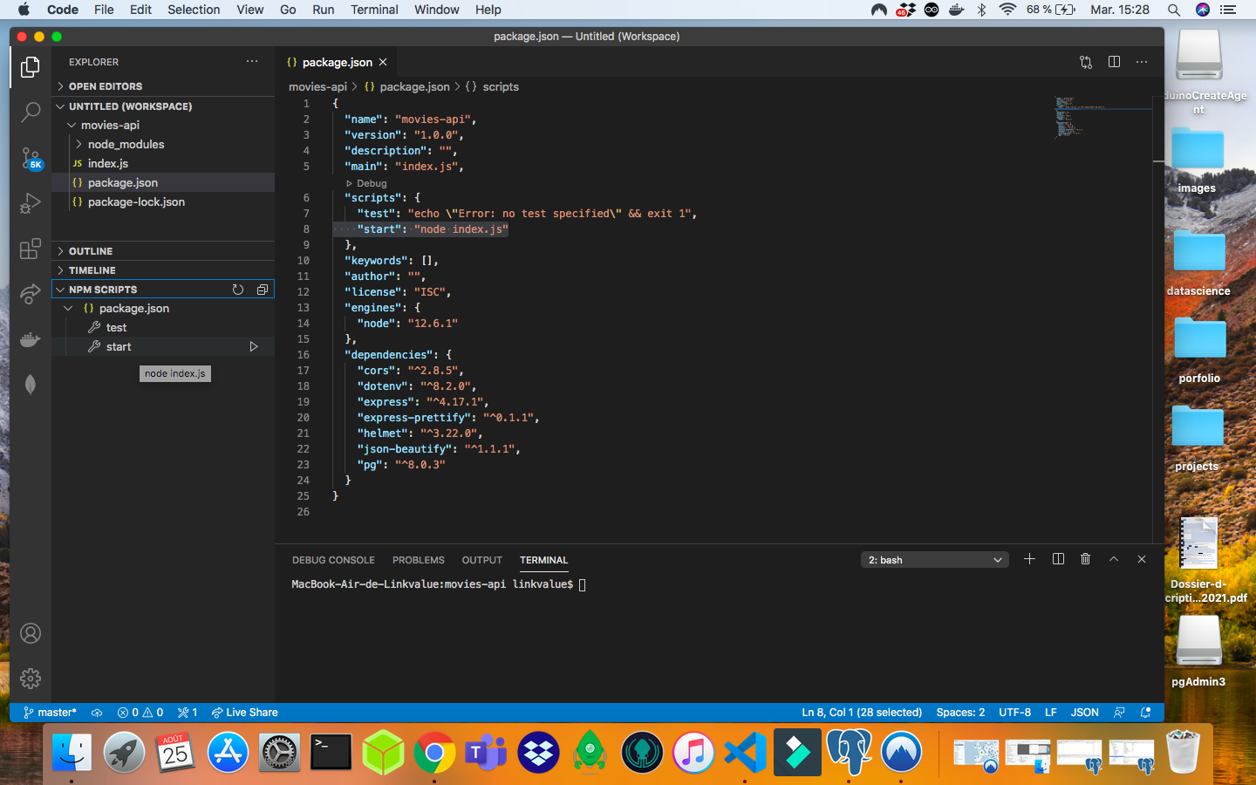Split the editor to the right

1114,62
